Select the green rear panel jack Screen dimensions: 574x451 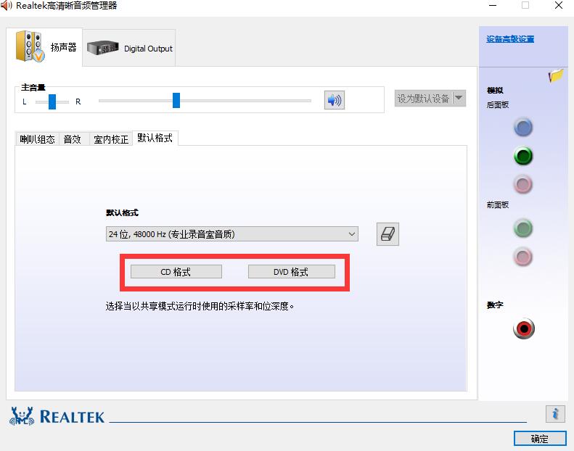point(523,156)
